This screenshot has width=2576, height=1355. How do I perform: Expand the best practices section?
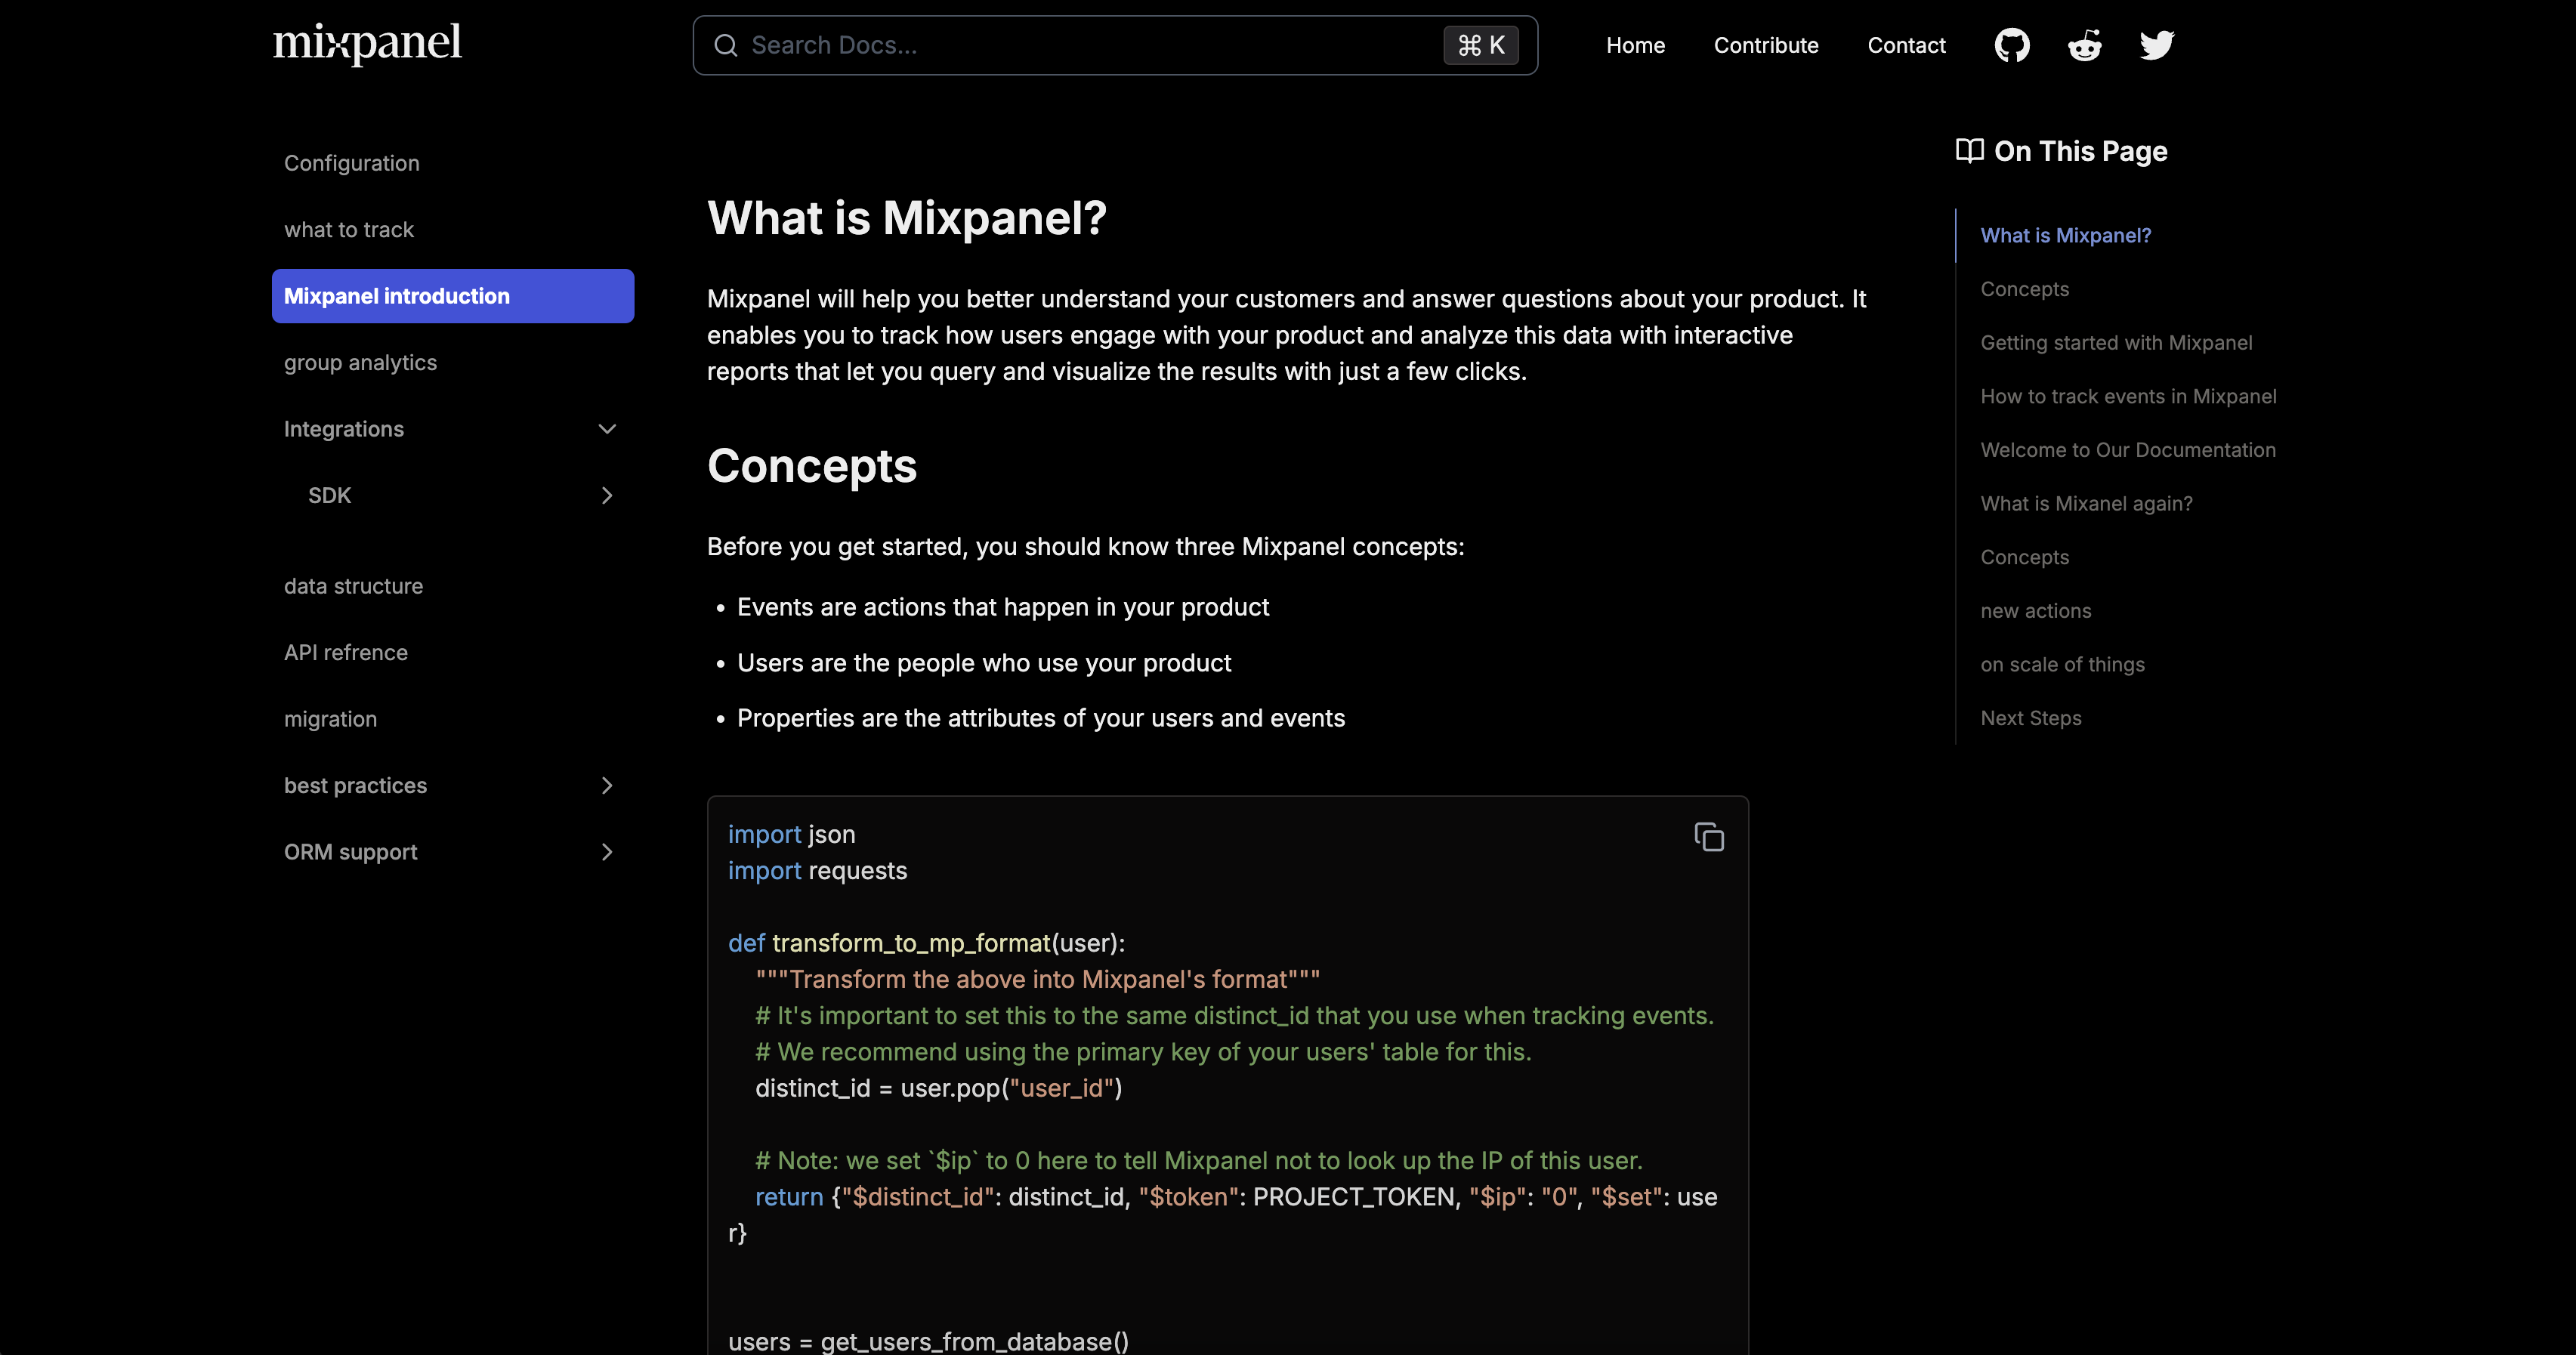(x=606, y=786)
